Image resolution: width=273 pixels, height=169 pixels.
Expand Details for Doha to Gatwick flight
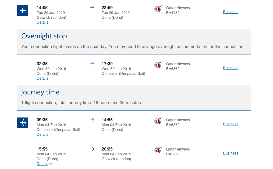(x=44, y=164)
